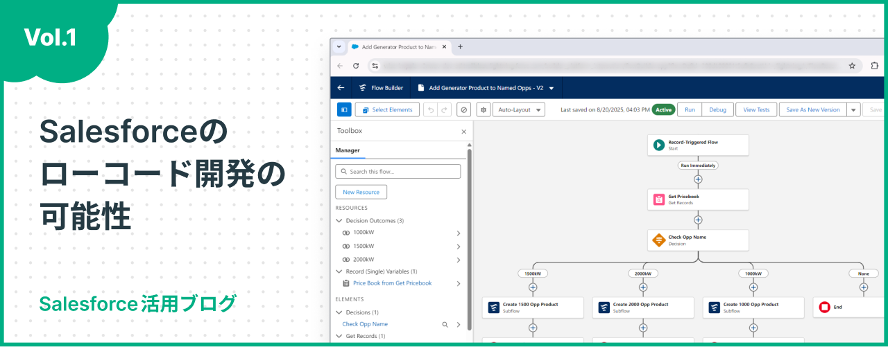This screenshot has width=888, height=347.
Task: Select the Record-Triggered Flow start node
Action: 698,145
